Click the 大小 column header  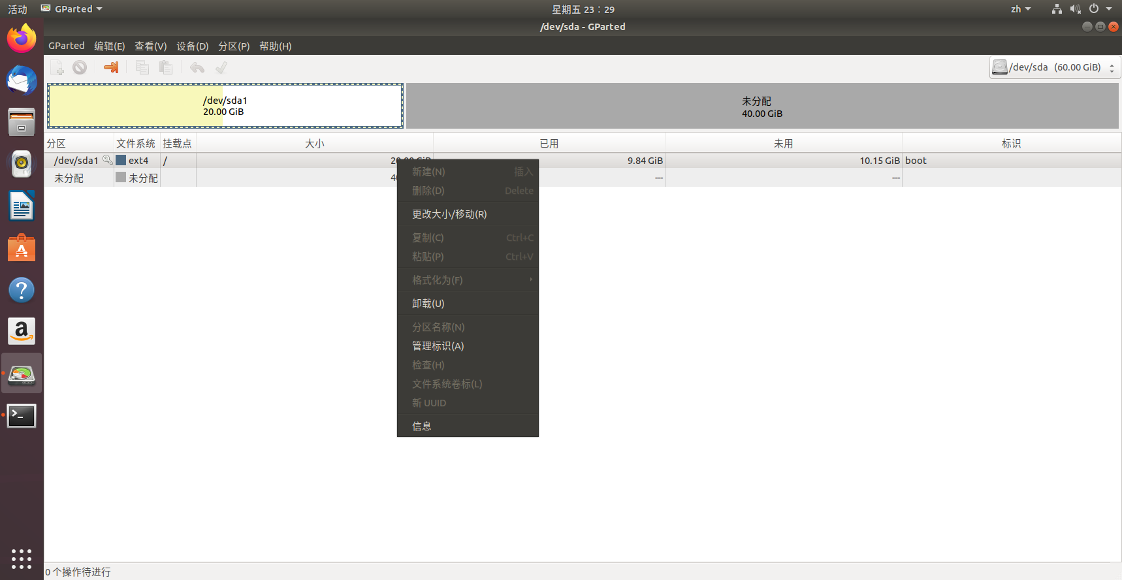[x=314, y=143]
